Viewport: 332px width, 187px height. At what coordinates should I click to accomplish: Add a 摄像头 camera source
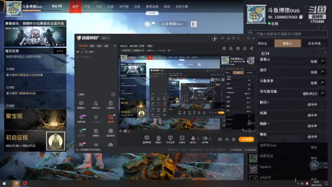point(159,140)
